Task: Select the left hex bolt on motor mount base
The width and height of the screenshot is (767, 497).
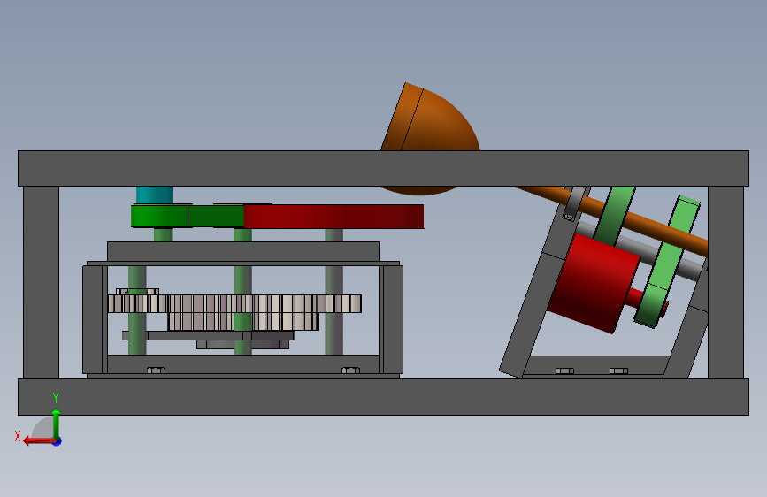Action: tap(565, 371)
